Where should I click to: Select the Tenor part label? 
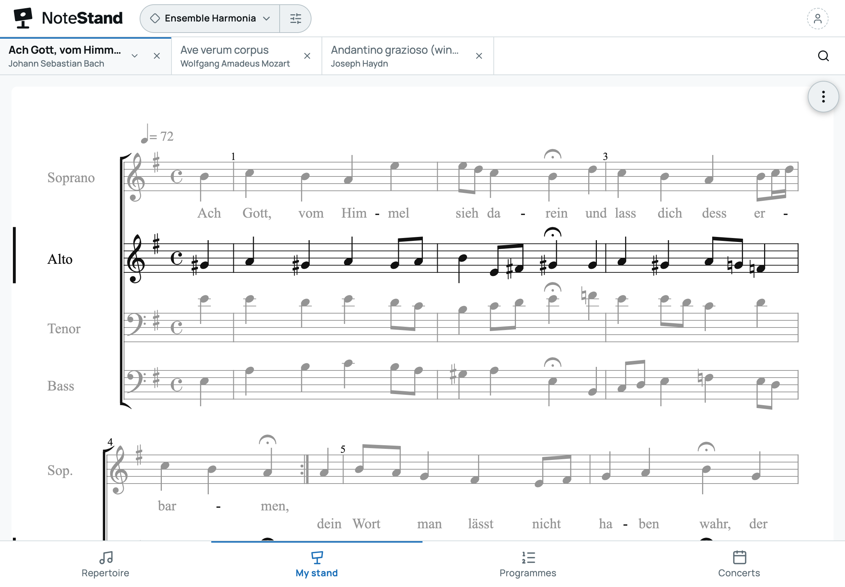(x=64, y=329)
